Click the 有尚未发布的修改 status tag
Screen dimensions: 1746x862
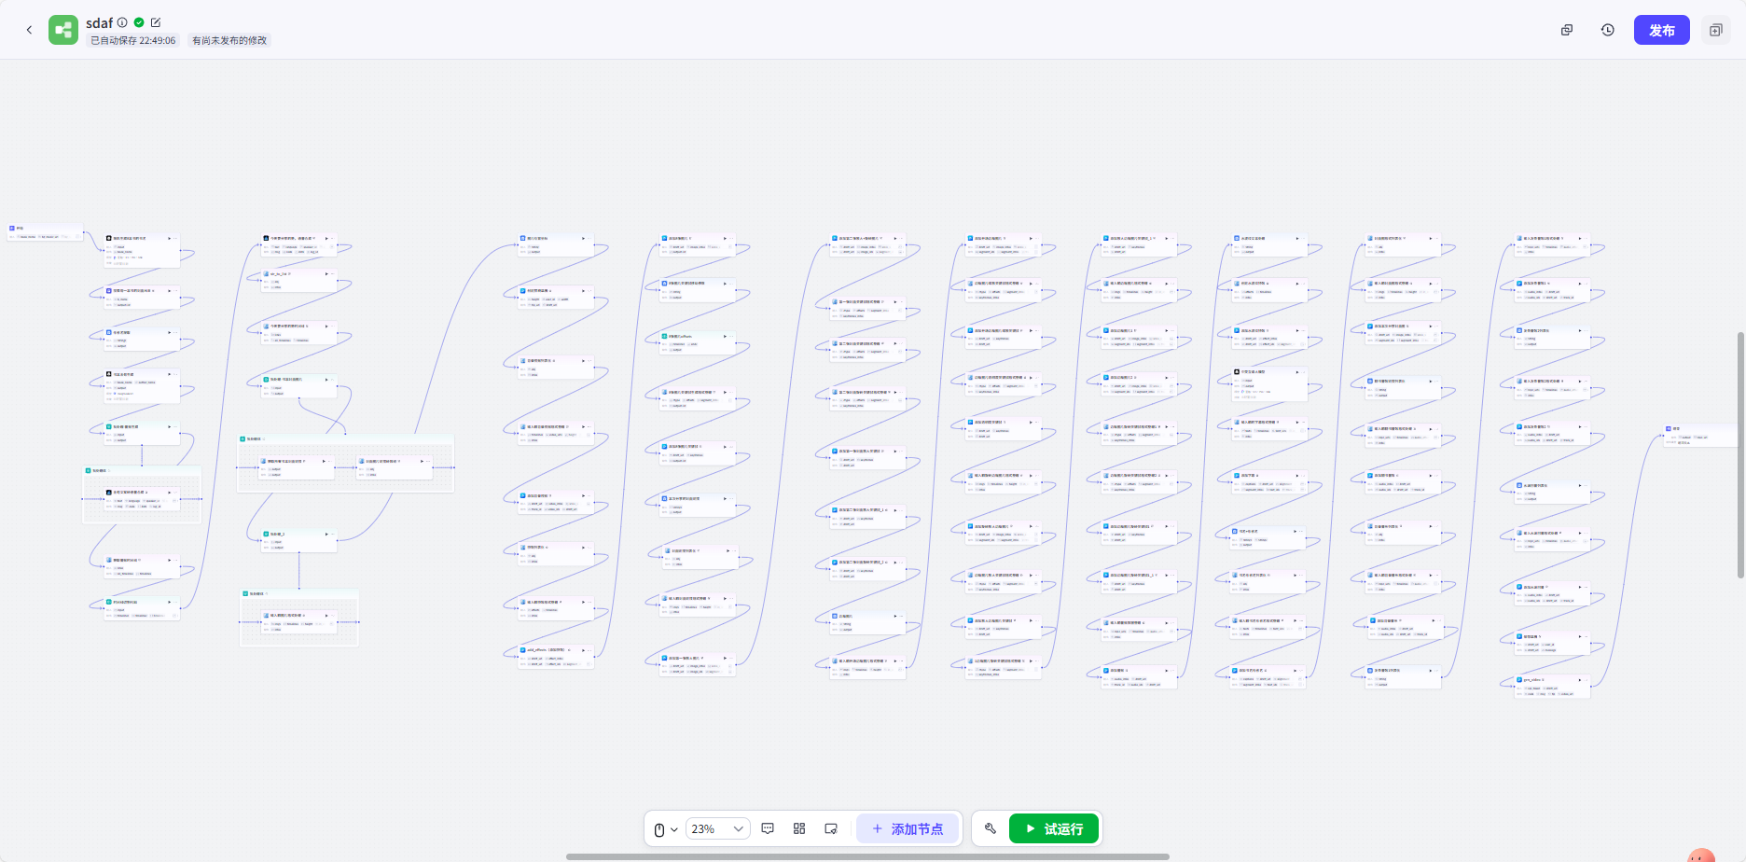229,40
